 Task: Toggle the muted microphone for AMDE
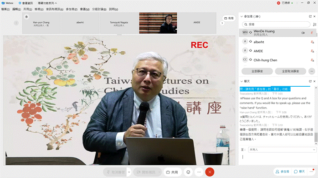tap(313, 51)
